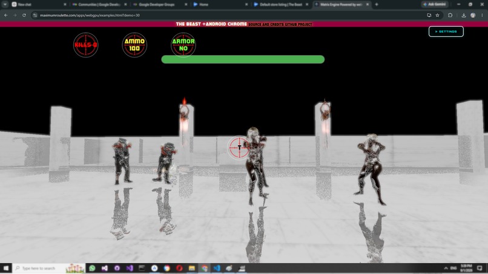Click the Ask Gemini button
Image resolution: width=488 pixels, height=274 pixels.
pyautogui.click(x=435, y=4)
